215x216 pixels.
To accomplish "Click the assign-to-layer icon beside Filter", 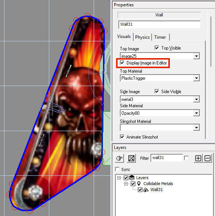I will (131, 158).
